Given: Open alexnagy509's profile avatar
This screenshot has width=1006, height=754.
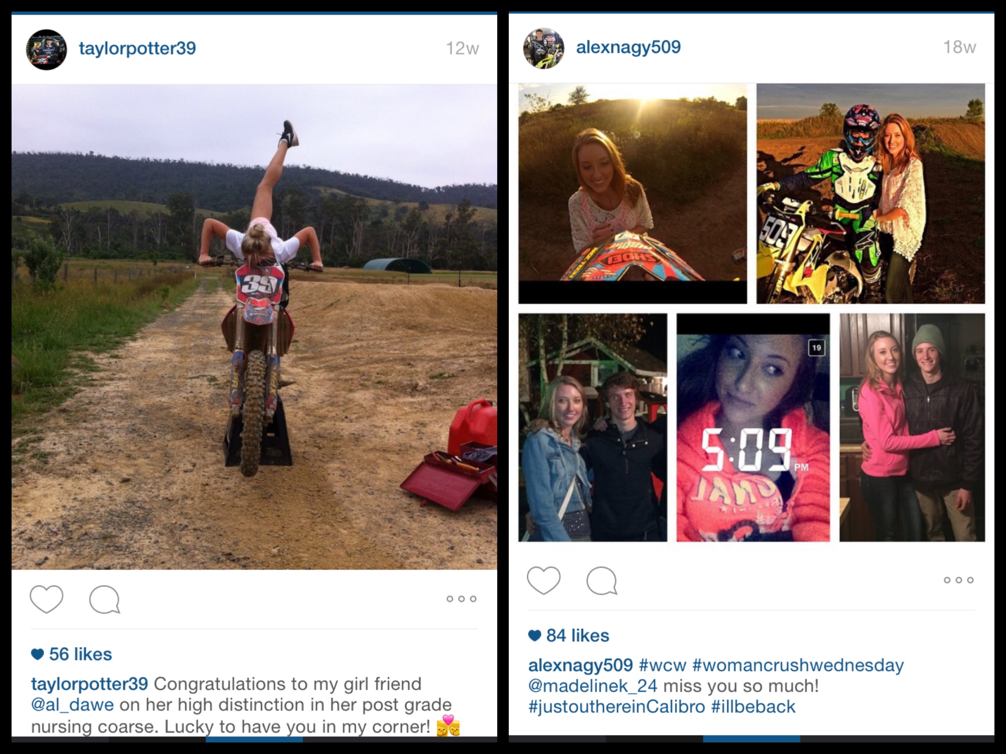Looking at the screenshot, I should click(544, 48).
